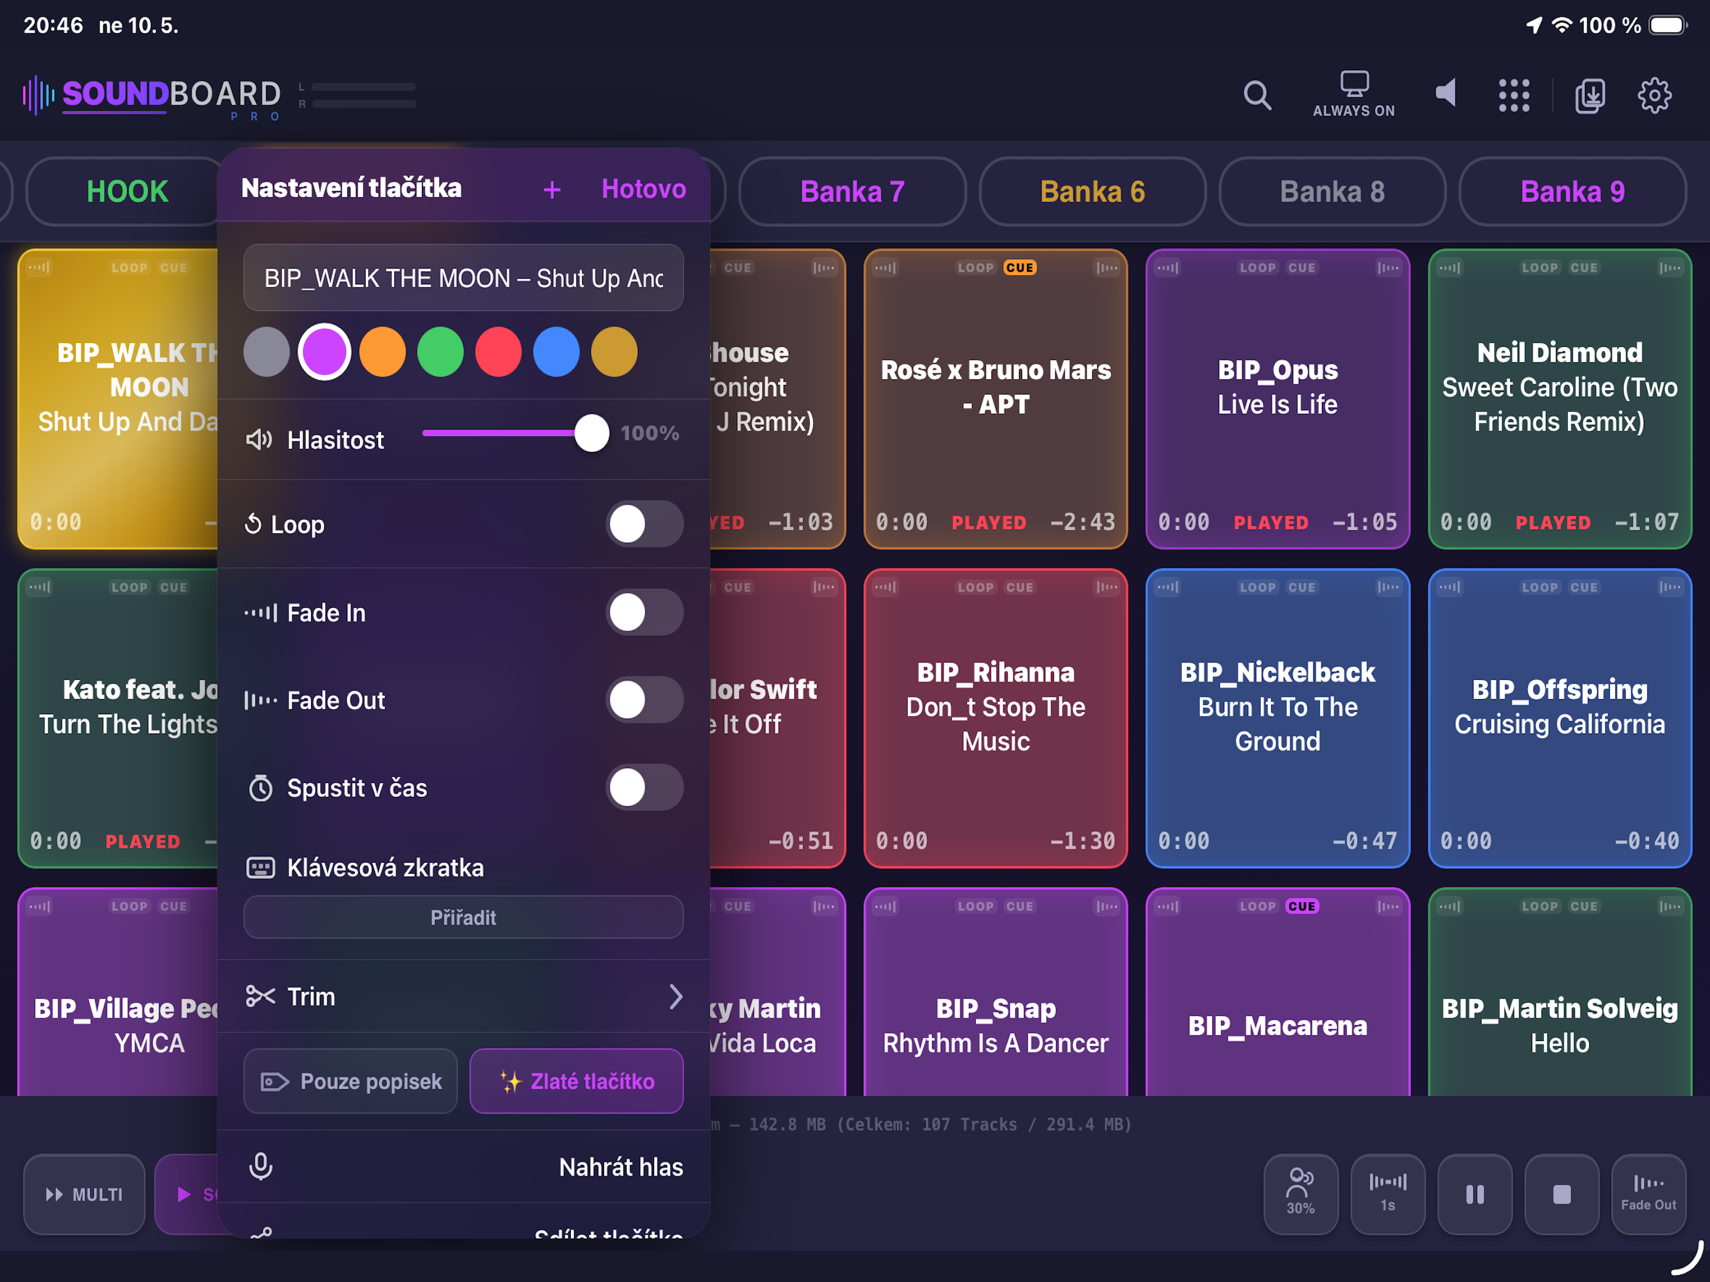
Task: Click the fade-in icon on BIP_WALK THE MOON card
Action: pyautogui.click(x=39, y=267)
